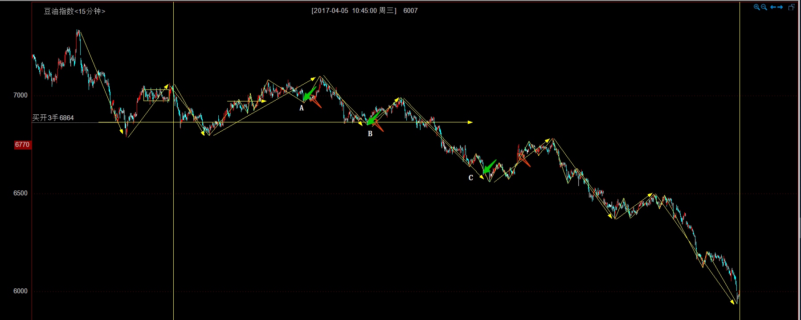
Task: Click the green arrow marker near label C
Action: (489, 167)
